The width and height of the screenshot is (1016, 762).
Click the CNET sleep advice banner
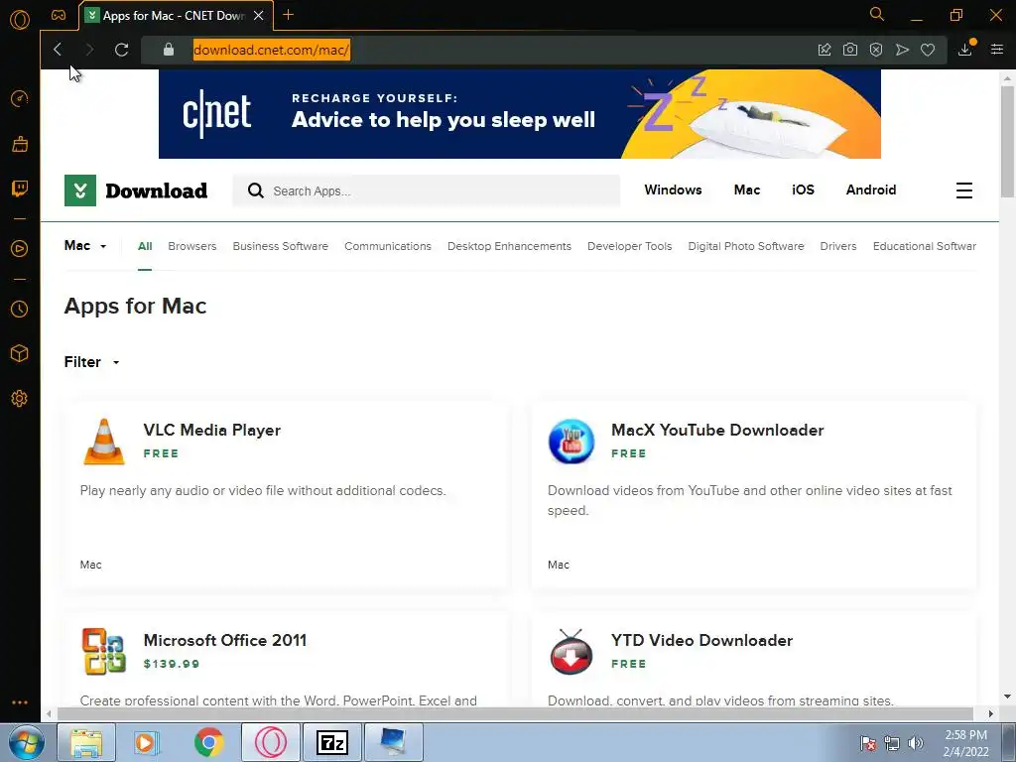[520, 114]
